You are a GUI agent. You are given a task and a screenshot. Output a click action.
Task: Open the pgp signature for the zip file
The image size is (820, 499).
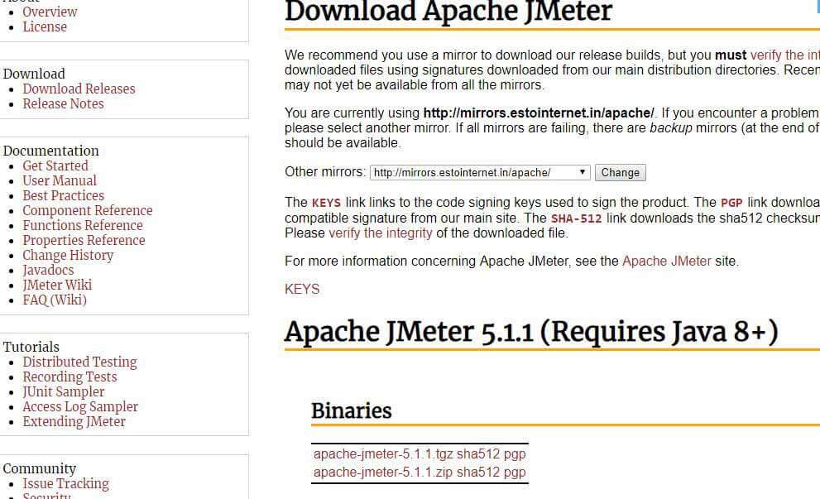click(515, 472)
